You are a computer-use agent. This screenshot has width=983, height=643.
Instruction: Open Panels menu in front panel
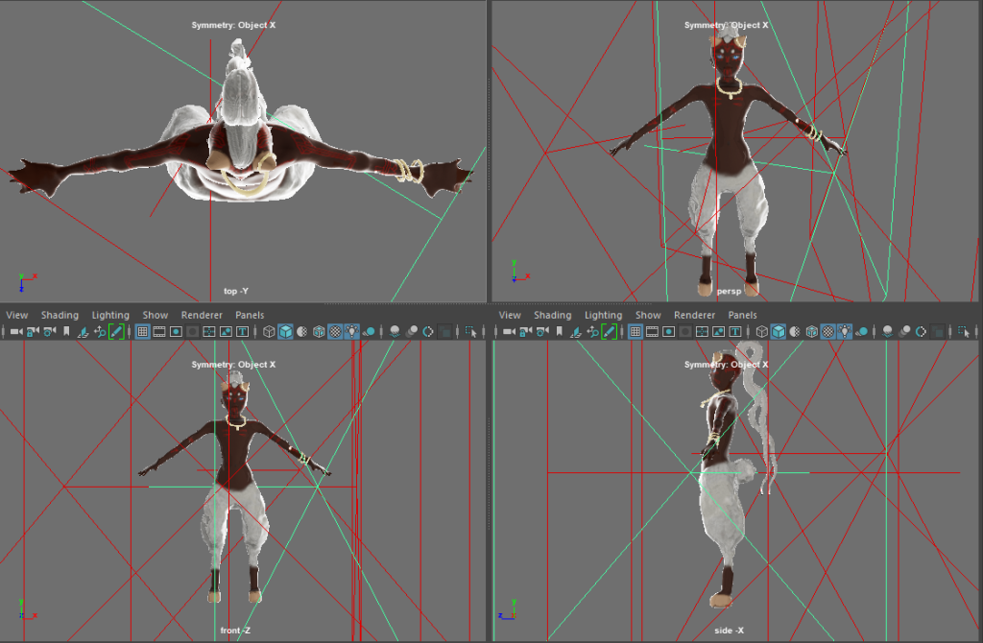pos(250,315)
